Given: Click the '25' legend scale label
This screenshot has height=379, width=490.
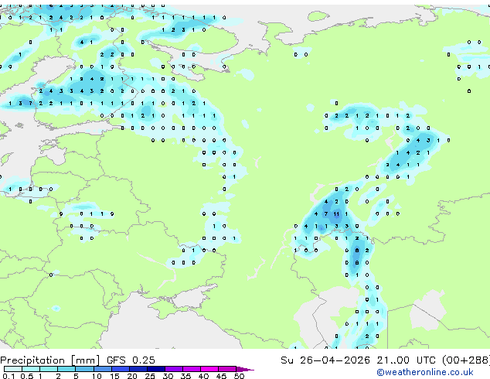Looking at the screenshot, I should coord(150,376).
